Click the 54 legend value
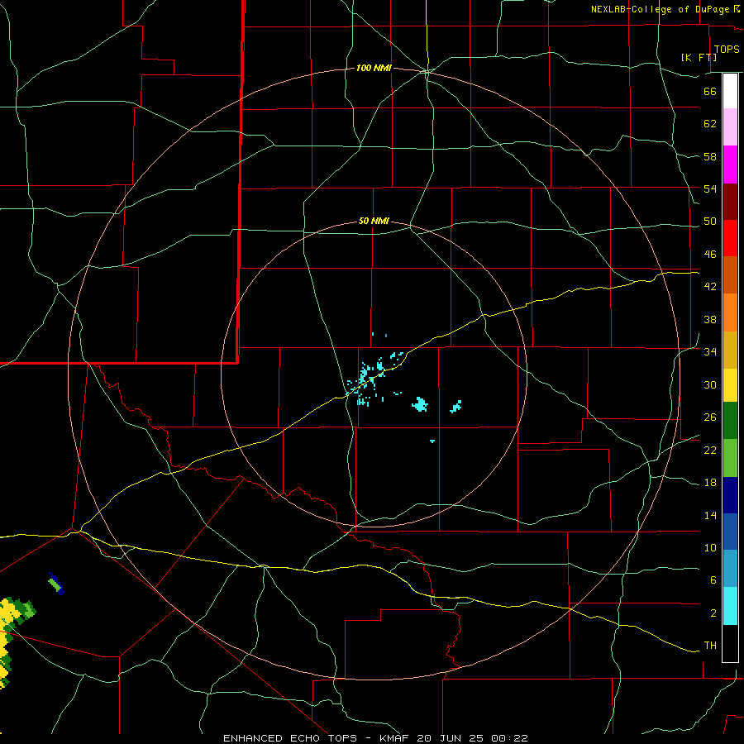This screenshot has height=744, width=744. [x=710, y=188]
